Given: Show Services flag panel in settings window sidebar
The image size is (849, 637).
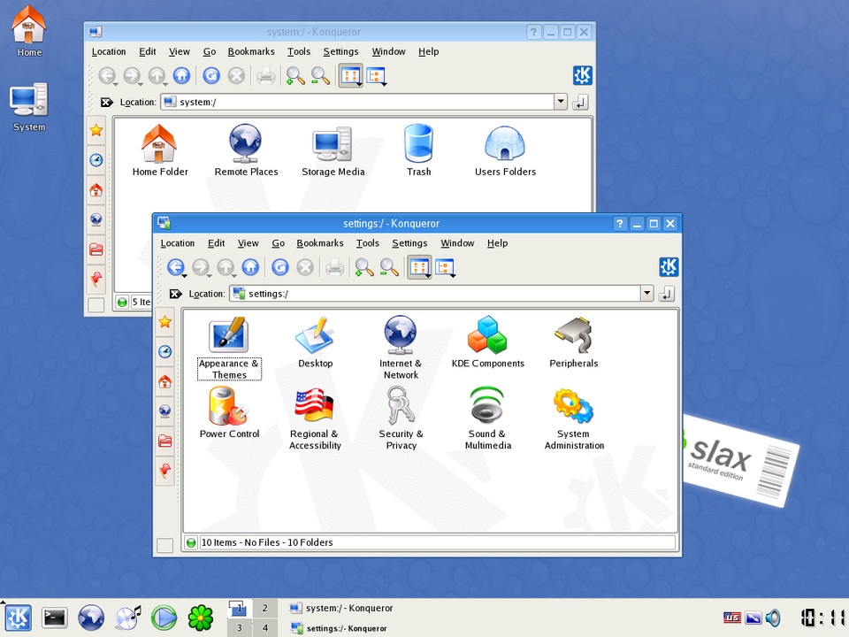Looking at the screenshot, I should tap(165, 470).
